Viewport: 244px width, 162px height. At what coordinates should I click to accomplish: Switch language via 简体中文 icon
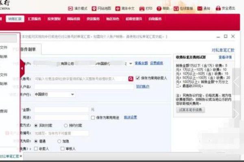[118, 9]
